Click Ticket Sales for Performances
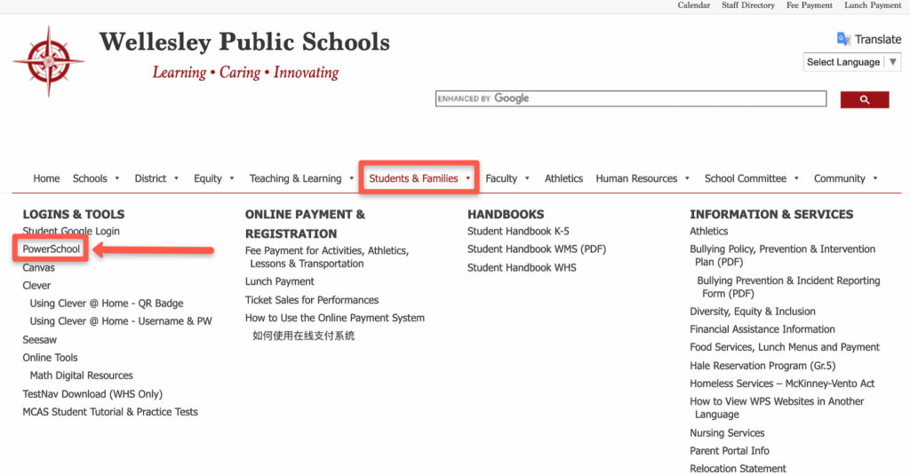 pyautogui.click(x=312, y=300)
